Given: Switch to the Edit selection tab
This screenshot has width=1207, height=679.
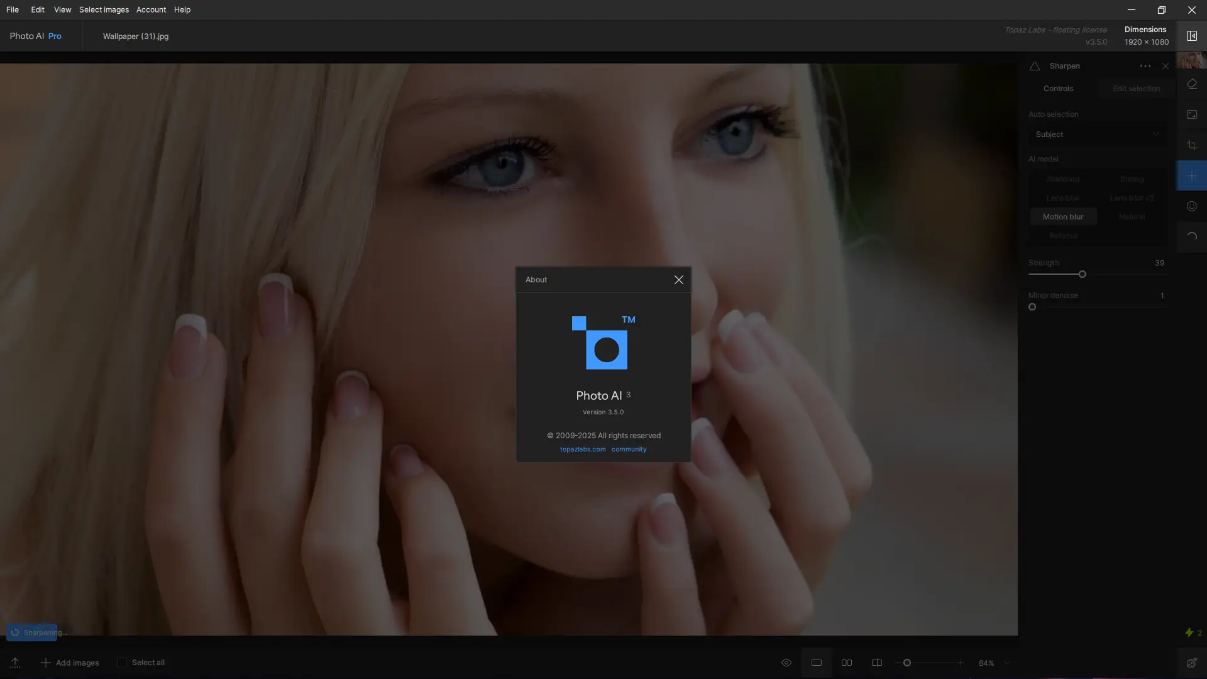Looking at the screenshot, I should click(x=1136, y=89).
